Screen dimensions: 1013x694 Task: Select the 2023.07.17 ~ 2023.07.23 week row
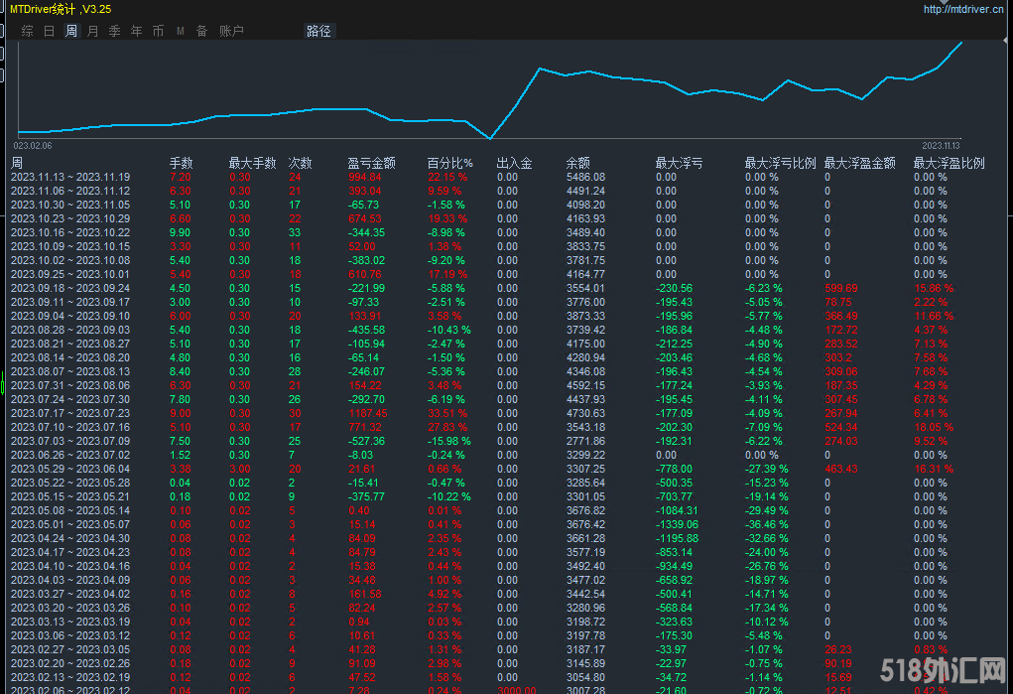click(x=70, y=413)
